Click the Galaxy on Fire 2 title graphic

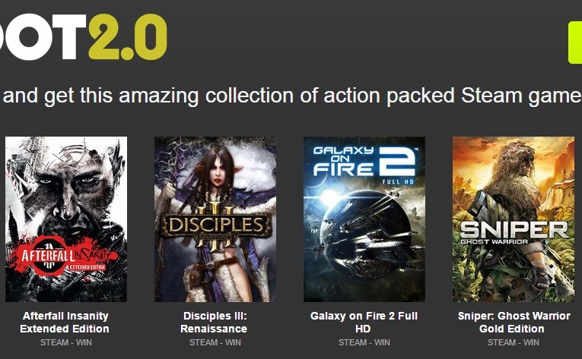(364, 165)
